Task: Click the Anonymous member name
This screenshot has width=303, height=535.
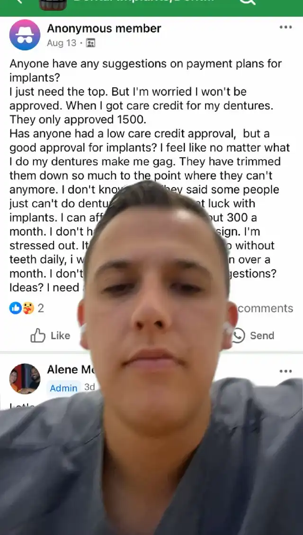Action: 104,28
